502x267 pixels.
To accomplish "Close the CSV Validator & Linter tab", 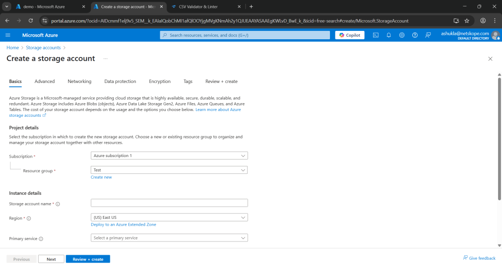I will 239,7.
